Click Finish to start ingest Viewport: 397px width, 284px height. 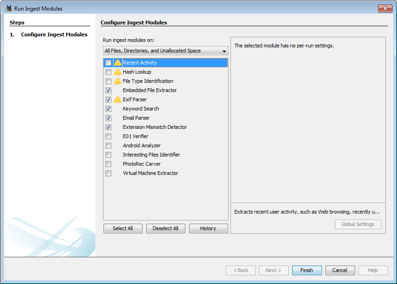coord(307,270)
